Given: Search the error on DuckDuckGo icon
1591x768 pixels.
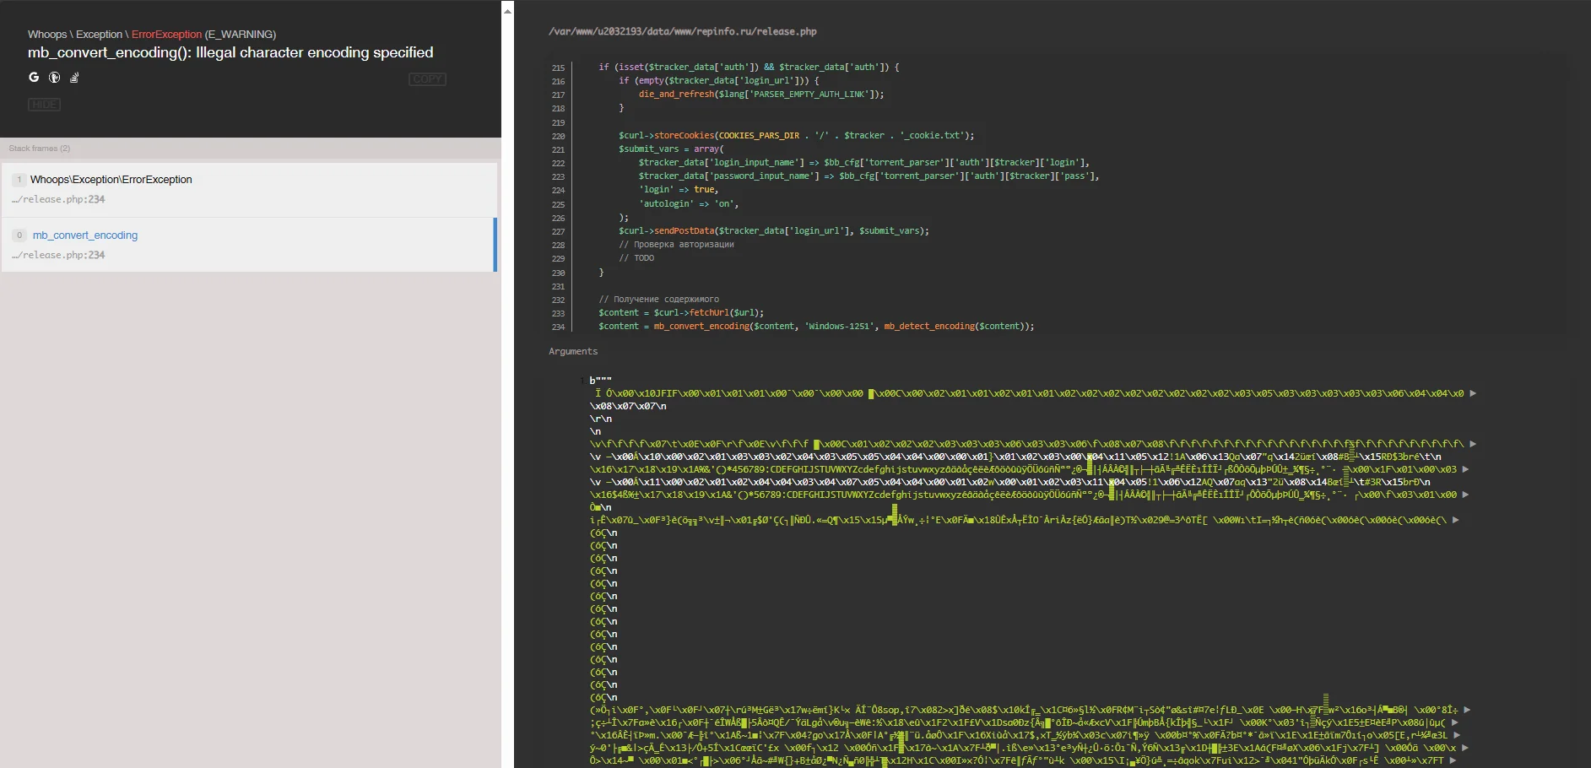Looking at the screenshot, I should click(x=54, y=78).
